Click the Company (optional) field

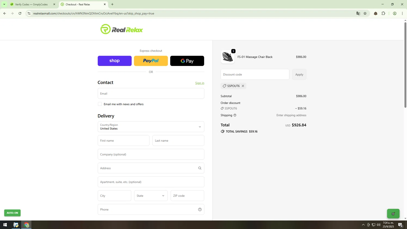(x=151, y=154)
